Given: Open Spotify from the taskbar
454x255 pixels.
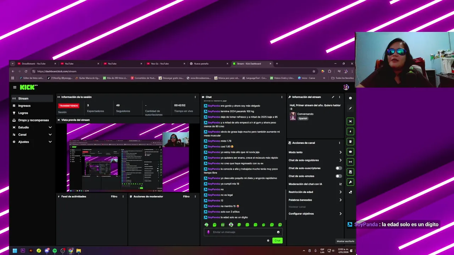Looking at the screenshot, I should point(55,251).
